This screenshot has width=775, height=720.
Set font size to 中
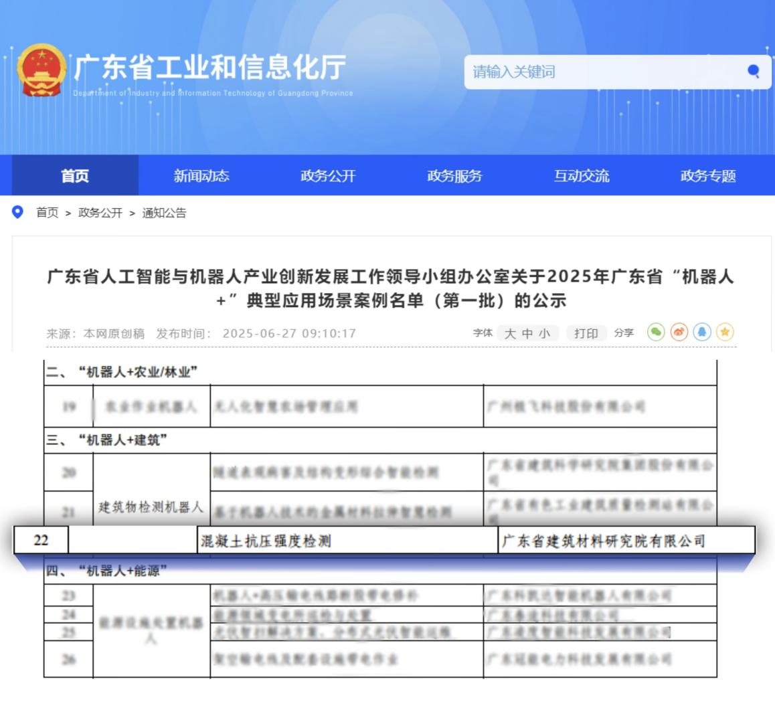click(x=527, y=333)
